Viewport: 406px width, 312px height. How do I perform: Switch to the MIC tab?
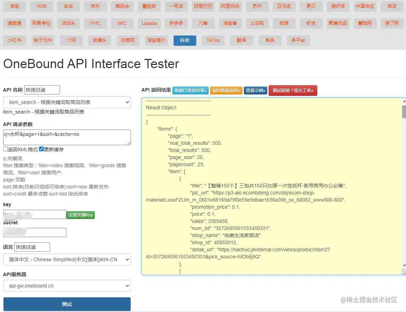click(x=122, y=23)
